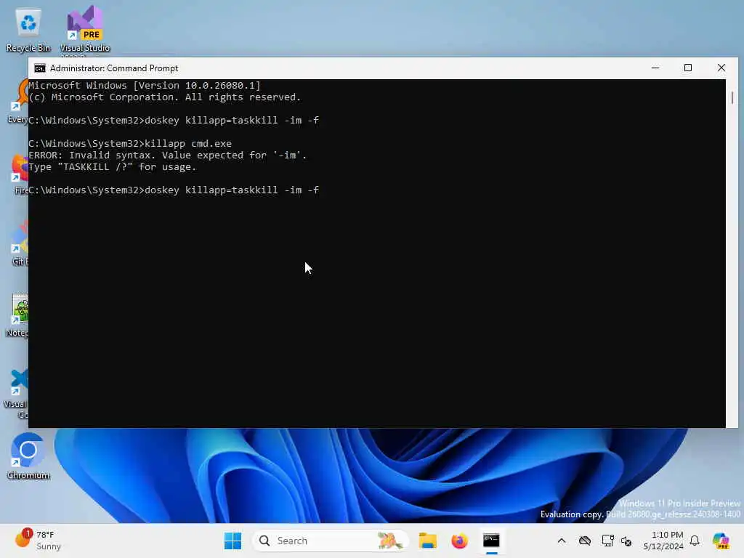Viewport: 744px width, 558px height.
Task: Click the Everything desktop shortcut
Action: pos(18,102)
